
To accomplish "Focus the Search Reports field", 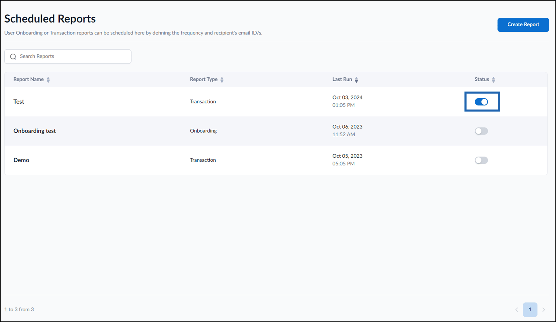I will point(68,56).
